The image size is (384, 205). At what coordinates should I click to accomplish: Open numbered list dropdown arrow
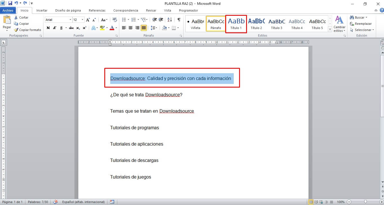(138, 20)
